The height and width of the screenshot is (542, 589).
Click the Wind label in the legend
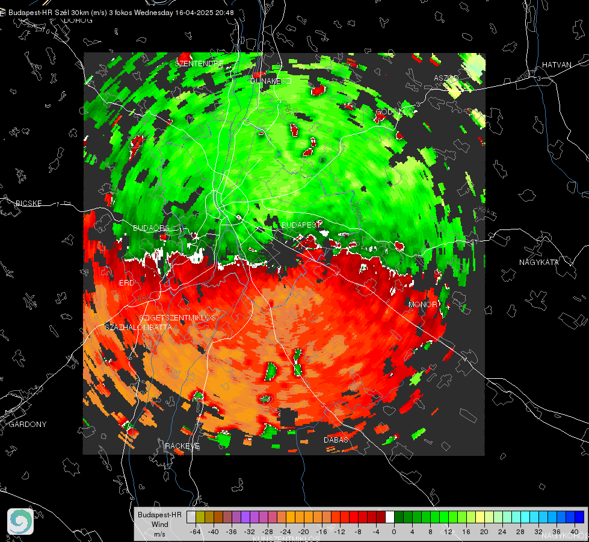coord(159,524)
